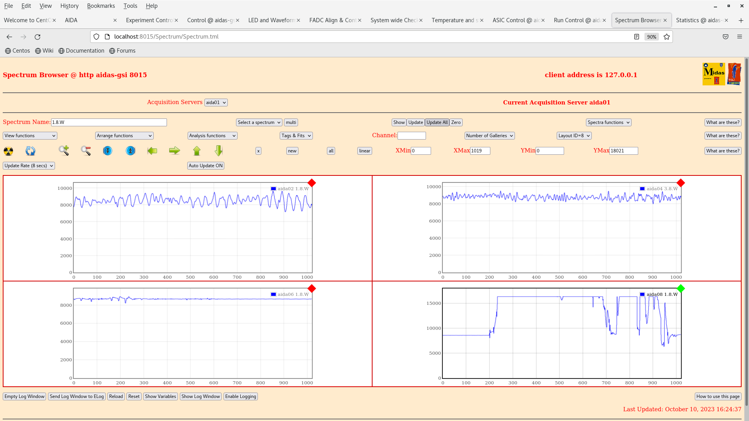Open the Bookmarks menu
Screen dimensions: 749x421
click(x=101, y=6)
